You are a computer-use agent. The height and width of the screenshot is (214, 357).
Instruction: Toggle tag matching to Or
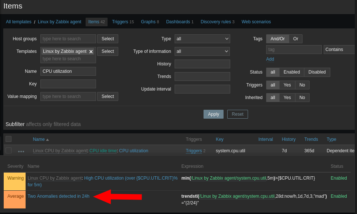pyautogui.click(x=295, y=38)
